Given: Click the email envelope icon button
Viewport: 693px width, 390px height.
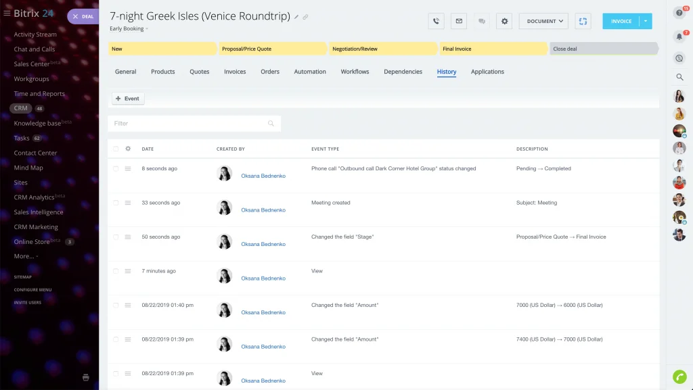Looking at the screenshot, I should point(459,21).
